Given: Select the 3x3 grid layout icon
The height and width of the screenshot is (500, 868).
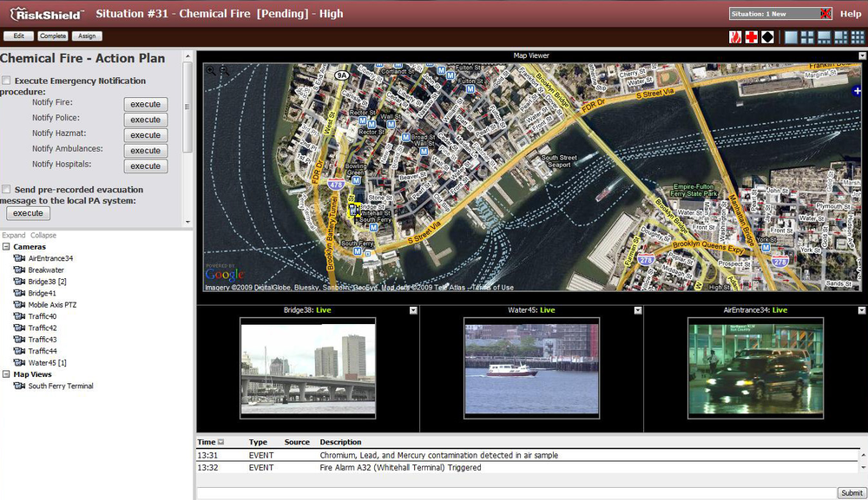Looking at the screenshot, I should coord(856,37).
